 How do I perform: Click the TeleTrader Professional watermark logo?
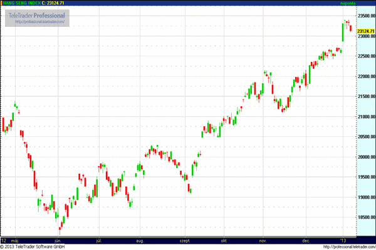coord(38,14)
